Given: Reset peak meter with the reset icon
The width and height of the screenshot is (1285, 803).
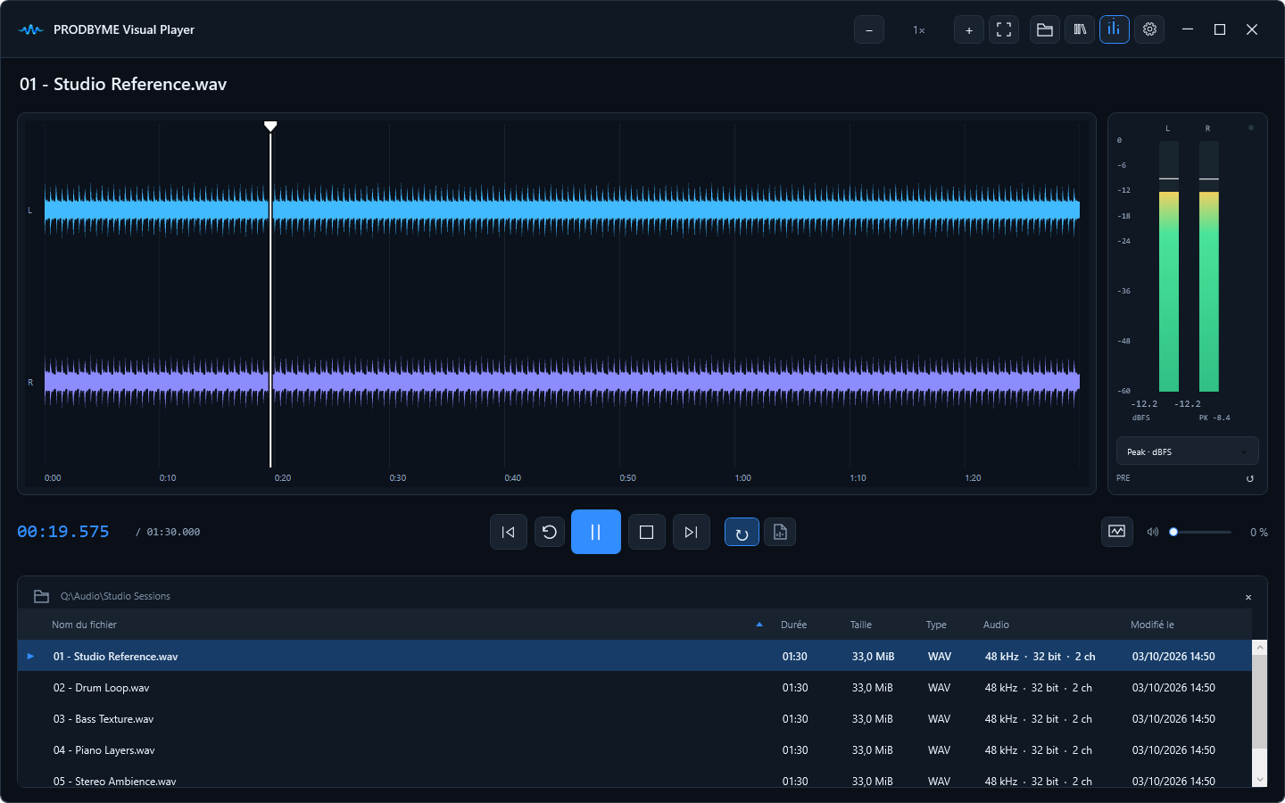Looking at the screenshot, I should (x=1249, y=478).
